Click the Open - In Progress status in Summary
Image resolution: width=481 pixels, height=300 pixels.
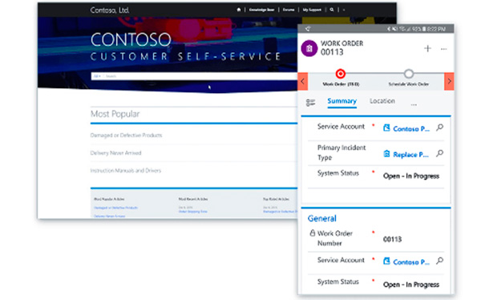tap(411, 176)
